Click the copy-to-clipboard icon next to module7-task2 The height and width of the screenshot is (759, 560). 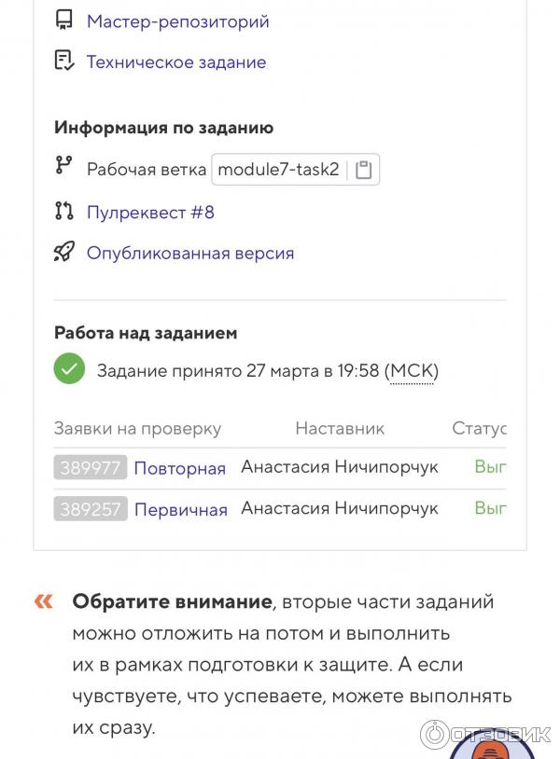pyautogui.click(x=363, y=169)
